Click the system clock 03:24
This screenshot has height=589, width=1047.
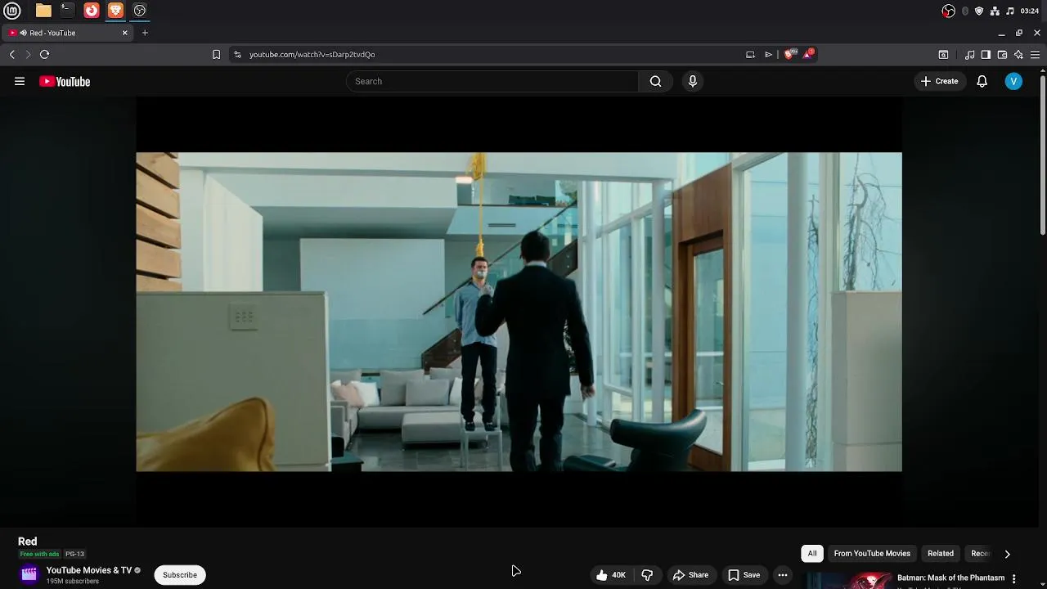[1030, 11]
